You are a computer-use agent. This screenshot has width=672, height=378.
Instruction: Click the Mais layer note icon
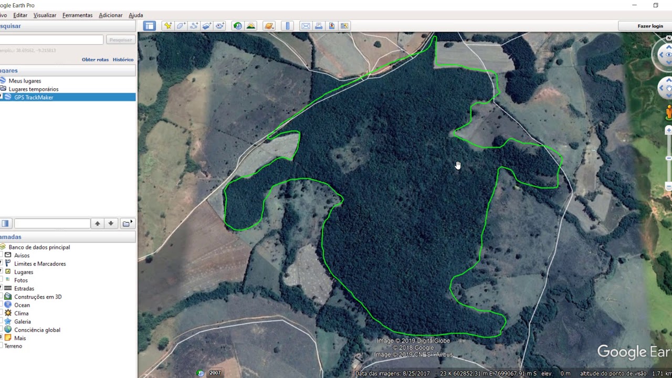click(8, 338)
